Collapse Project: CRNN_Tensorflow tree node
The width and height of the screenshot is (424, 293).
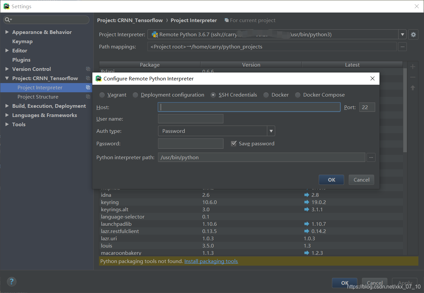(x=7, y=78)
